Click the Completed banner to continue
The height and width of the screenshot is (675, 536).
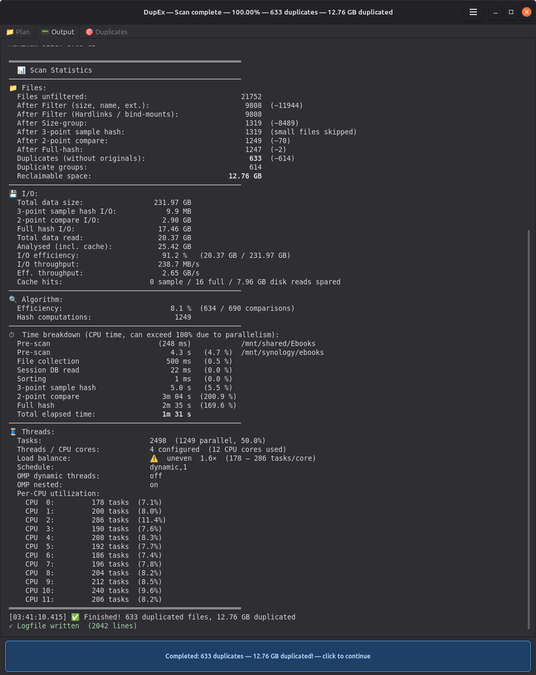click(268, 656)
